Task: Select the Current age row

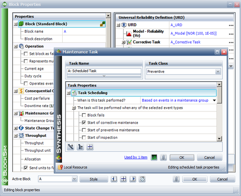Action: (34, 69)
